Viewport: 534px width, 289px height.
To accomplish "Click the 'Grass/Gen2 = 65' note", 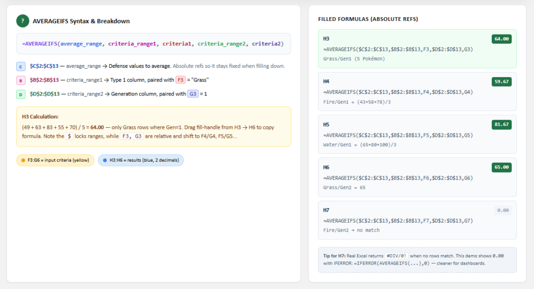I will click(344, 188).
